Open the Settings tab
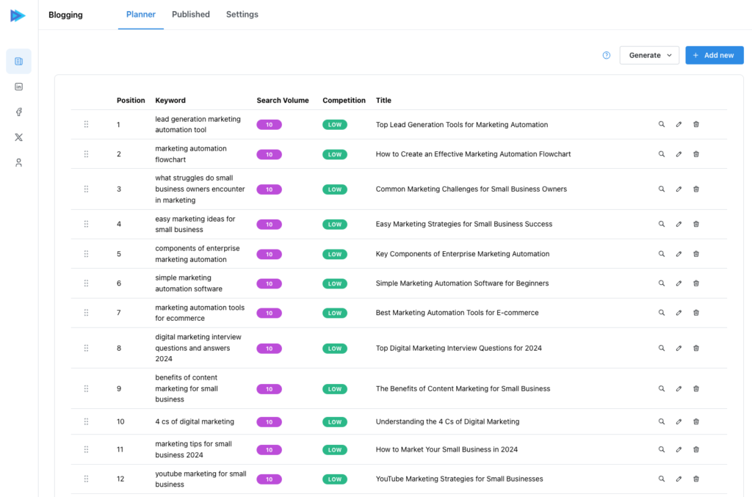752x497 pixels. (242, 15)
